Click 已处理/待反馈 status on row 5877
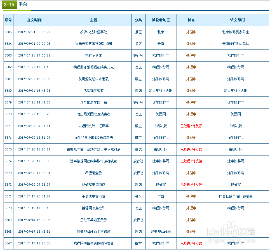 pyautogui.click(x=191, y=126)
